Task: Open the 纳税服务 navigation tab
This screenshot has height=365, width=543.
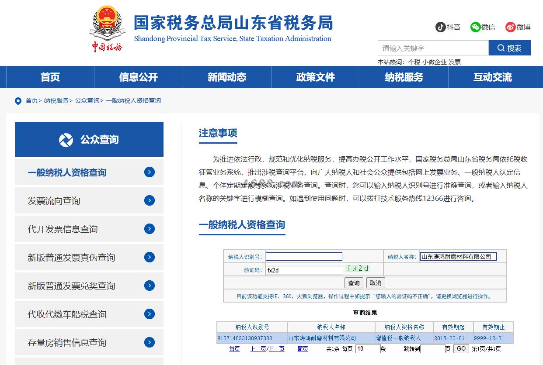Action: click(404, 77)
